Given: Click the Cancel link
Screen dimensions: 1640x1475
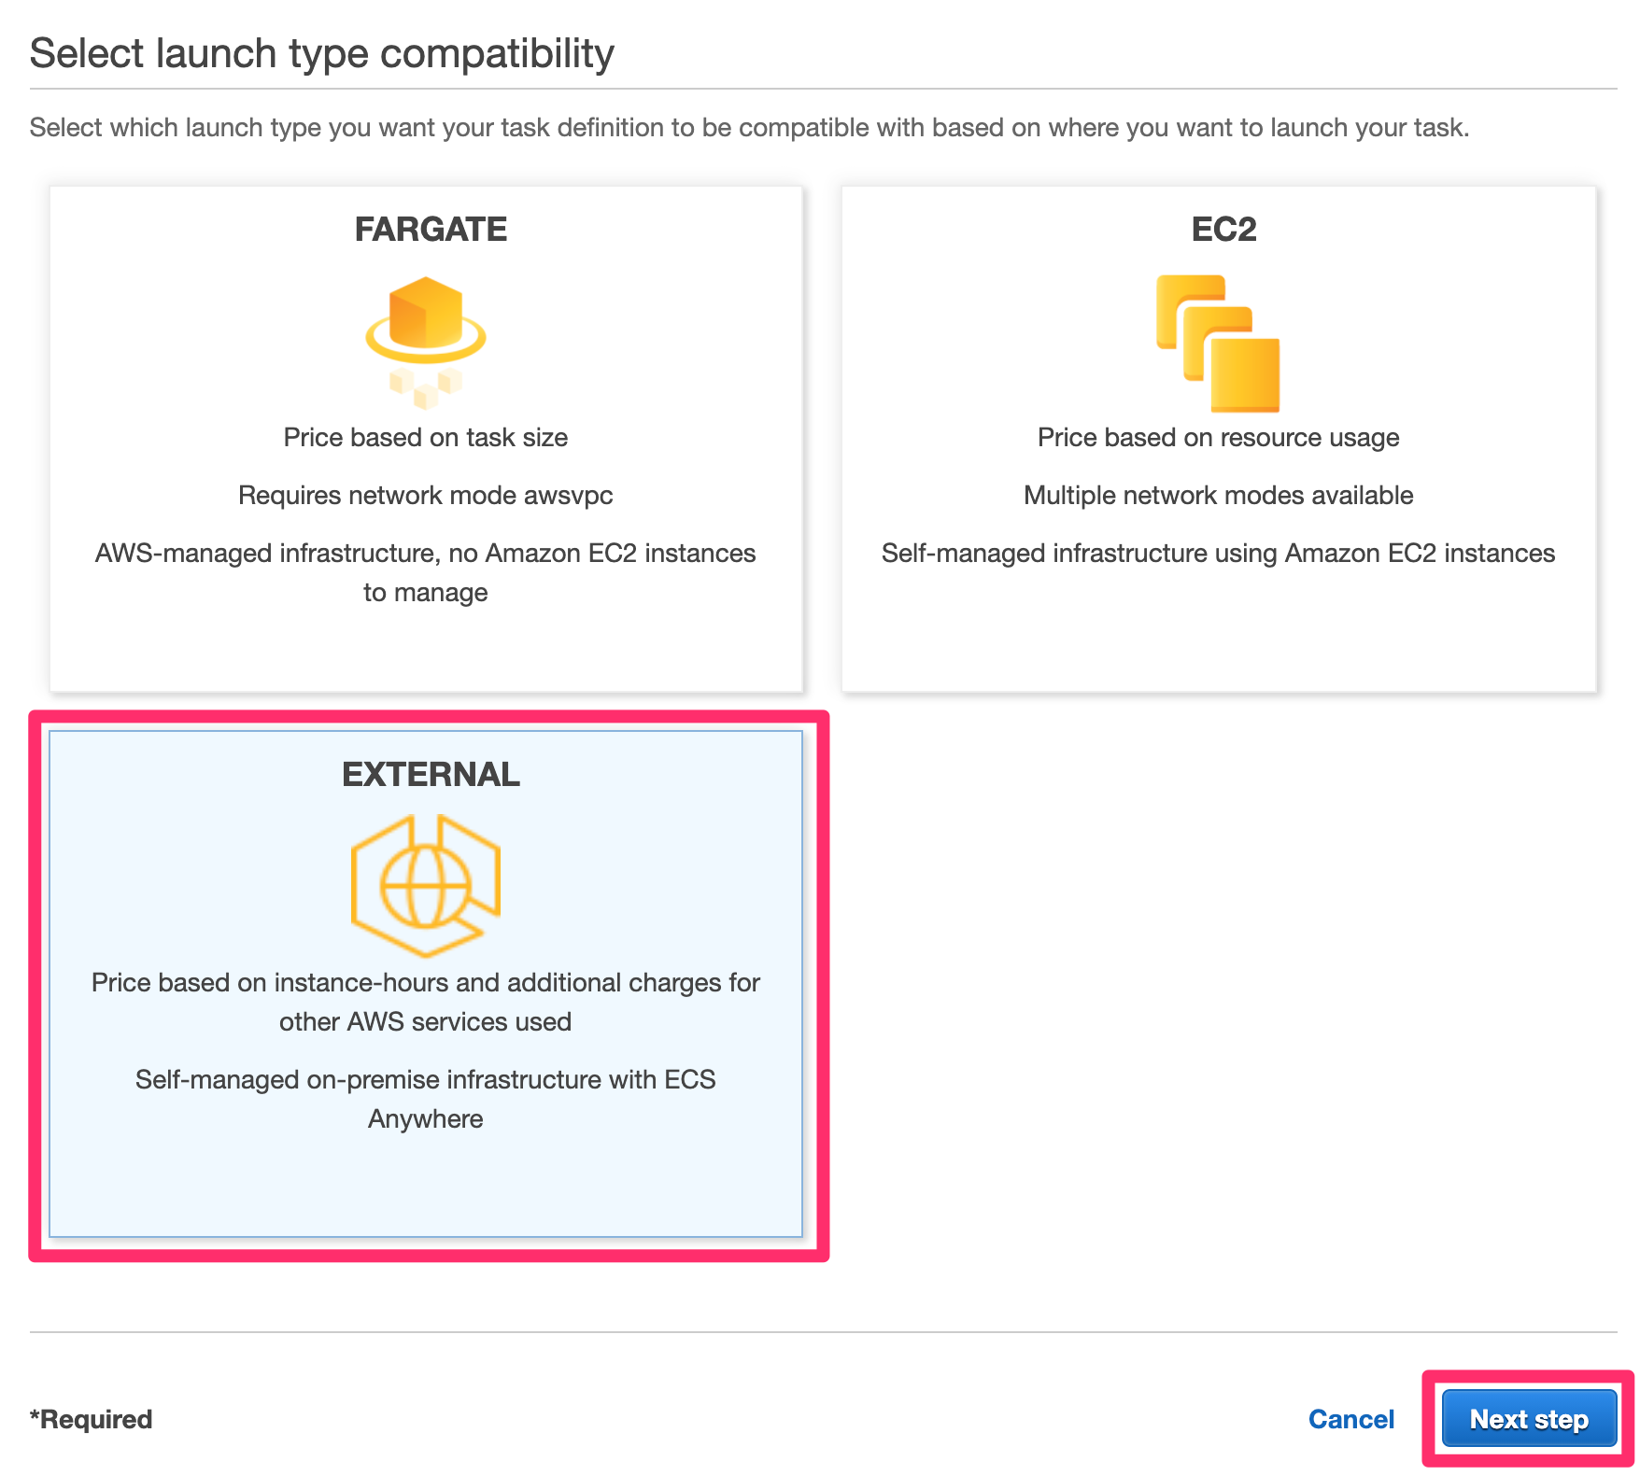Looking at the screenshot, I should pyautogui.click(x=1351, y=1418).
